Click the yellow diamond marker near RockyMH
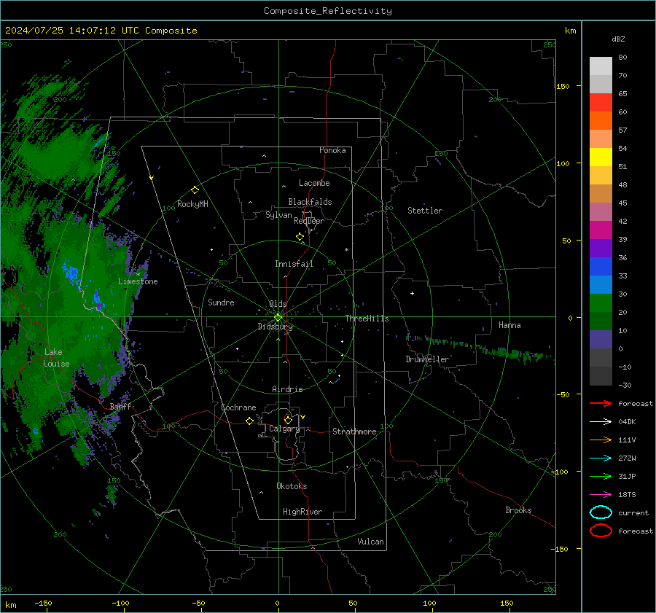Viewport: 656px width, 613px height. tap(195, 190)
